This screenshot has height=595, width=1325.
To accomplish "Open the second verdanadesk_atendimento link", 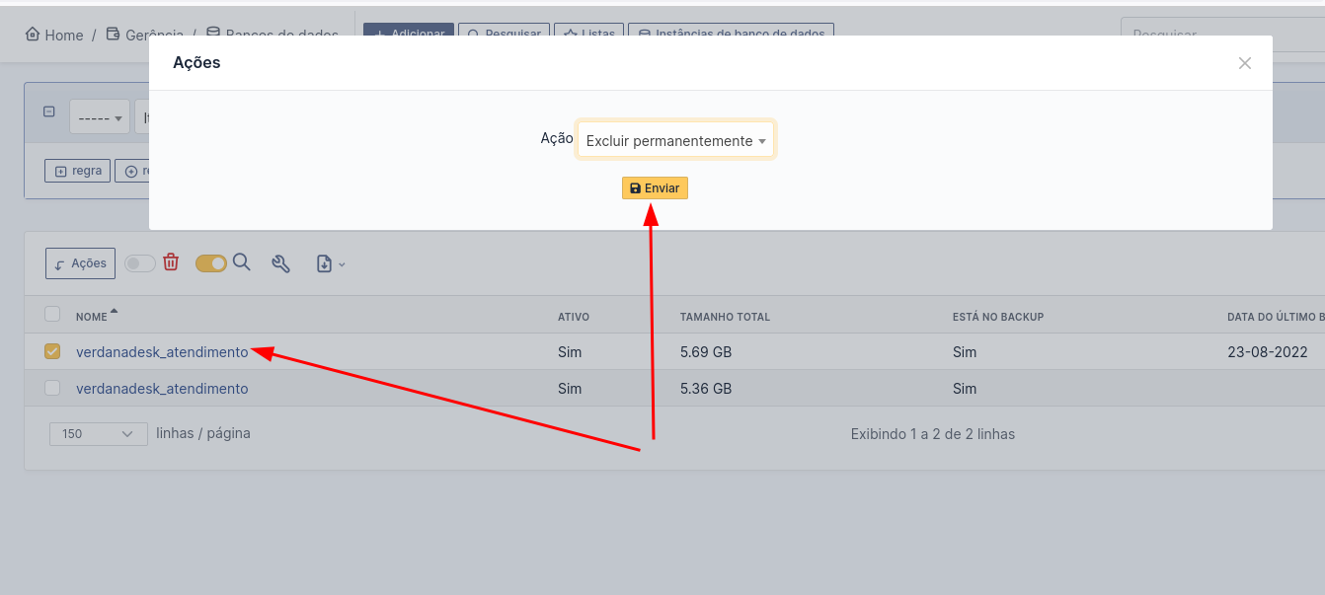I will click(x=161, y=388).
